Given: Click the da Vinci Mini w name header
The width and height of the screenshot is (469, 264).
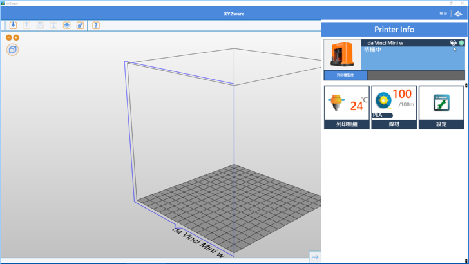Looking at the screenshot, I should [x=385, y=43].
